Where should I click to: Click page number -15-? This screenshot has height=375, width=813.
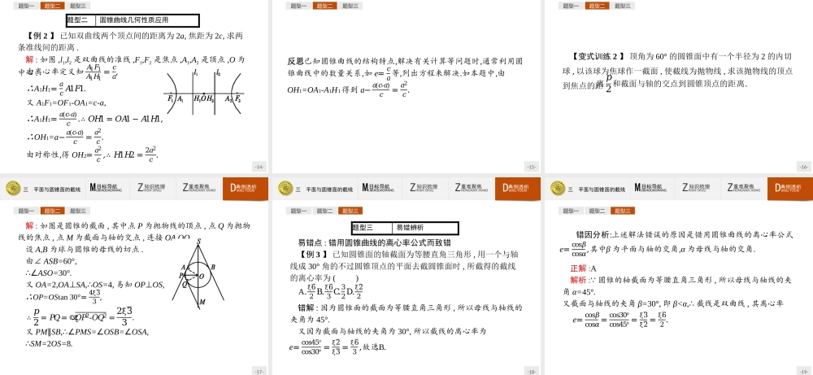[x=532, y=167]
